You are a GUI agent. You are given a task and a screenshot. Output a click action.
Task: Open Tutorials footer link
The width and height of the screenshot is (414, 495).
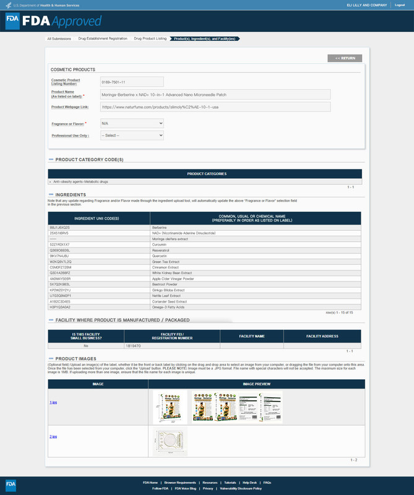click(230, 483)
